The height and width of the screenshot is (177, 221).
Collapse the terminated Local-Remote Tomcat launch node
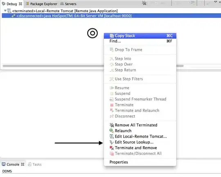pos(5,10)
